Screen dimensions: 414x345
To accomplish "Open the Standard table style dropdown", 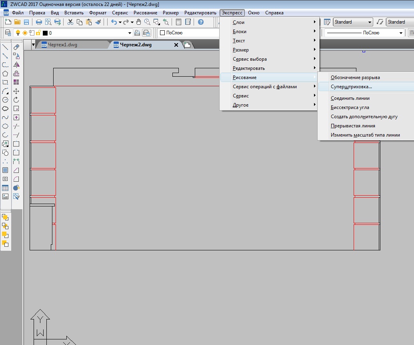I will pos(370,22).
